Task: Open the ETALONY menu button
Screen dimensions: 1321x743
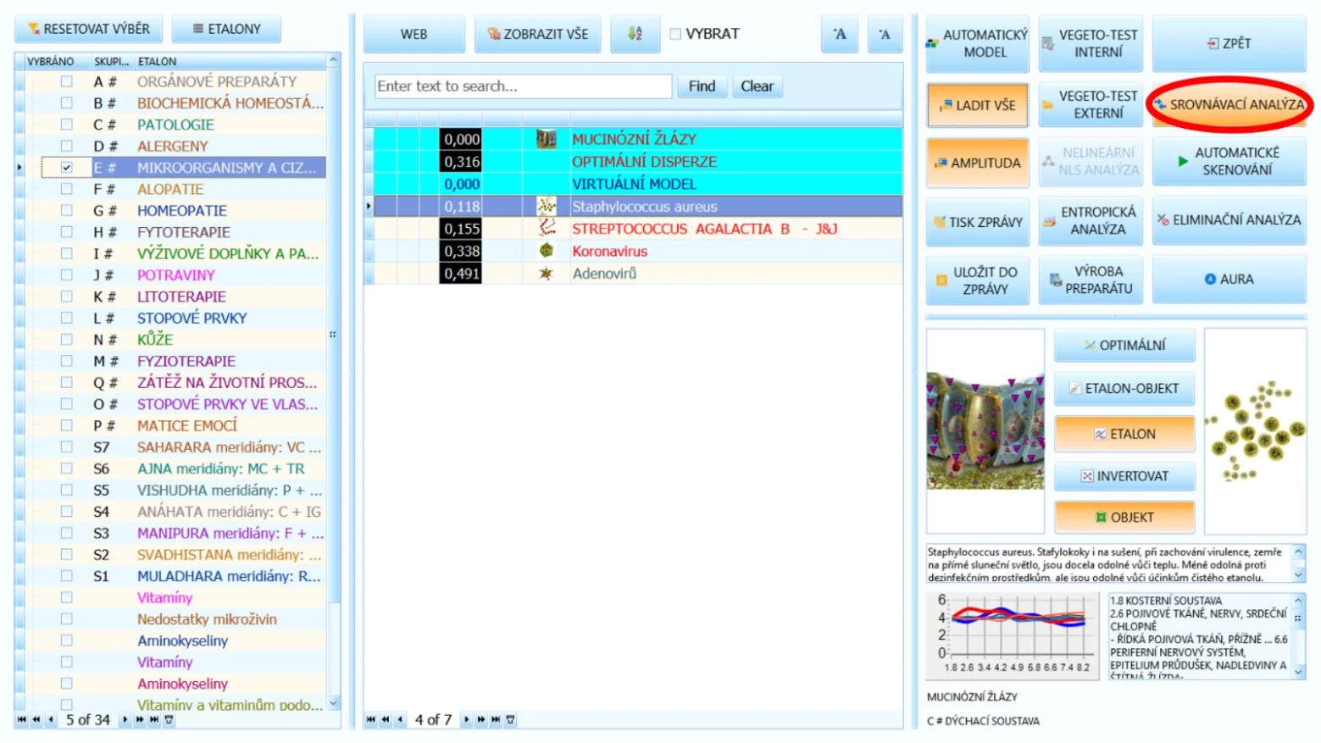Action: point(226,29)
